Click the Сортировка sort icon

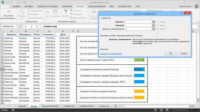tap(55, 14)
